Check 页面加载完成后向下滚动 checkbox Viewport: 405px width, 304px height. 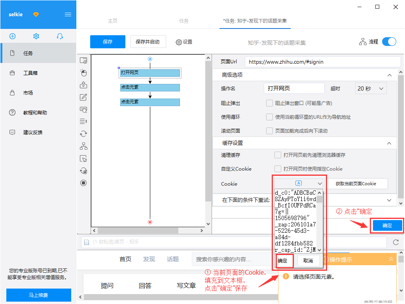click(x=269, y=131)
